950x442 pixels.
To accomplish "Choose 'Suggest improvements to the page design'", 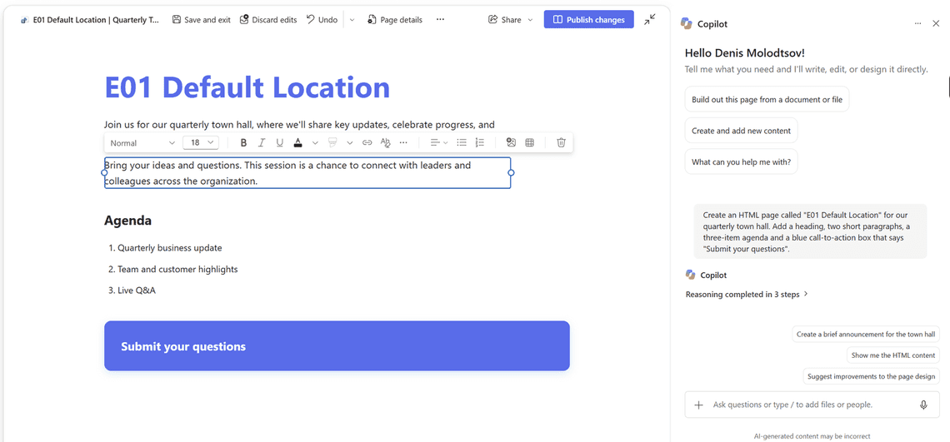I will 871,376.
